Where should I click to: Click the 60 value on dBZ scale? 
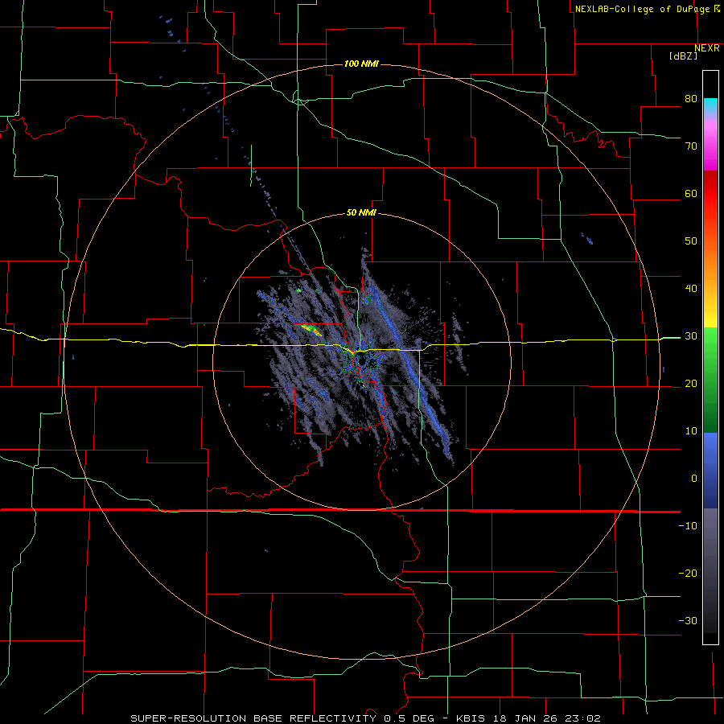[x=691, y=193]
